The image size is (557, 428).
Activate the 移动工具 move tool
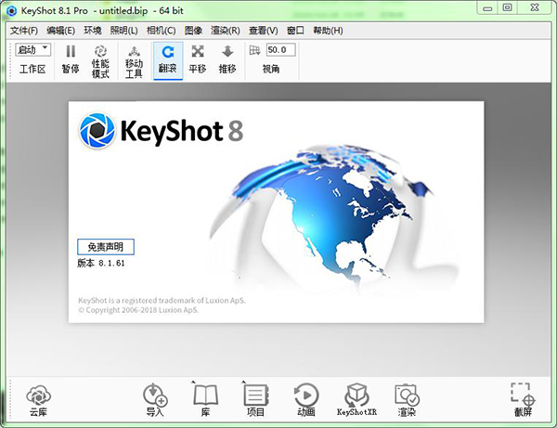(134, 61)
